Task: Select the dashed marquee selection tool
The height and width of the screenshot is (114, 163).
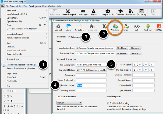Action: click(x=5, y=110)
